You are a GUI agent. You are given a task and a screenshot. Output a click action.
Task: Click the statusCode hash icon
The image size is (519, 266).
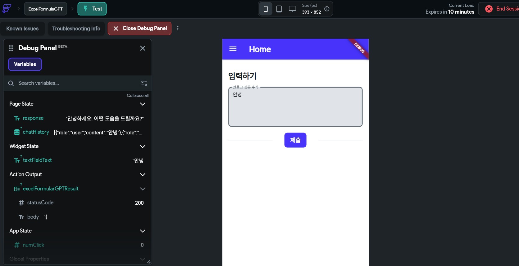click(21, 203)
